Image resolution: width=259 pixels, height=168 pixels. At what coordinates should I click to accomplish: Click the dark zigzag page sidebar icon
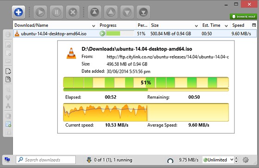(x=8, y=79)
